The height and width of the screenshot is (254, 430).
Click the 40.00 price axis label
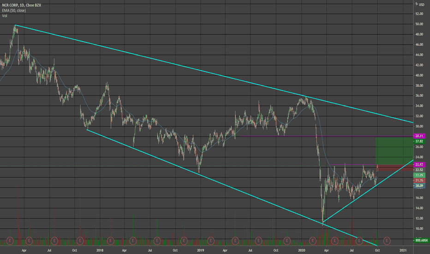click(419, 75)
